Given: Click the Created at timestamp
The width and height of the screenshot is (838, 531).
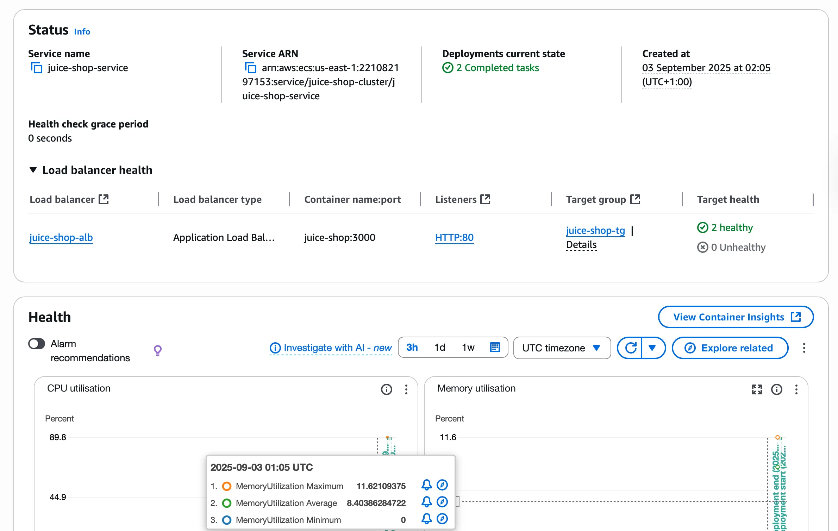Looking at the screenshot, I should click(x=706, y=75).
